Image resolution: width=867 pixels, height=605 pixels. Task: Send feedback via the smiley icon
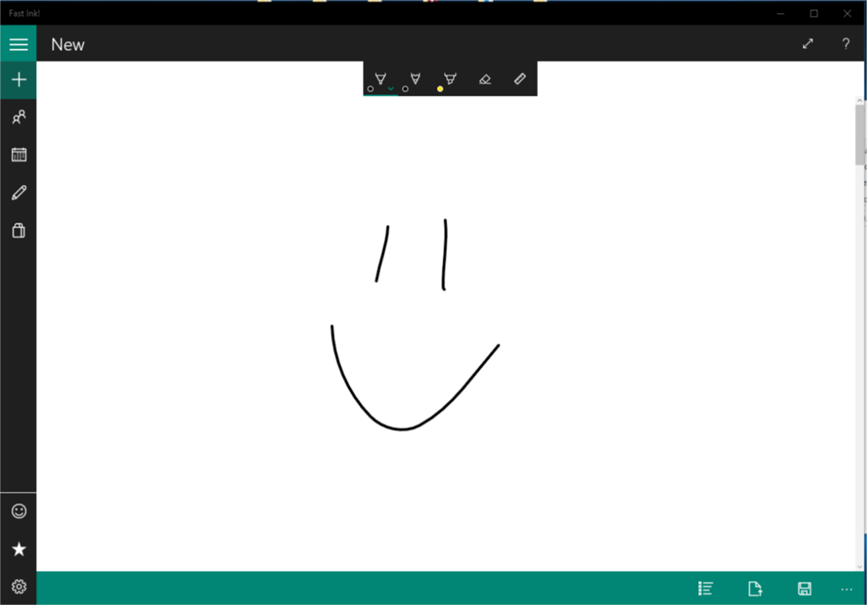click(18, 510)
